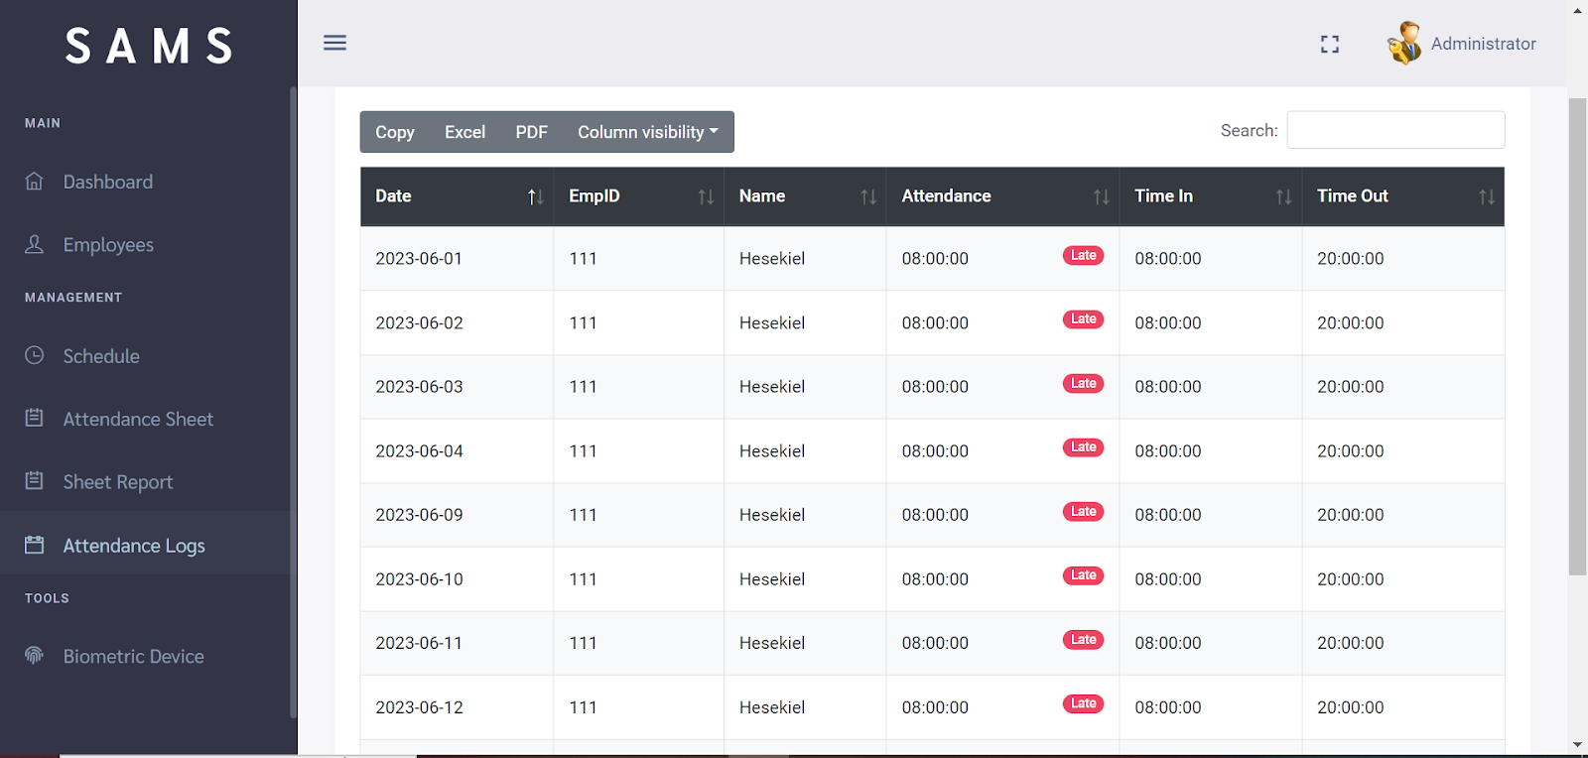Click the Date column header
The height and width of the screenshot is (758, 1588).
457,196
